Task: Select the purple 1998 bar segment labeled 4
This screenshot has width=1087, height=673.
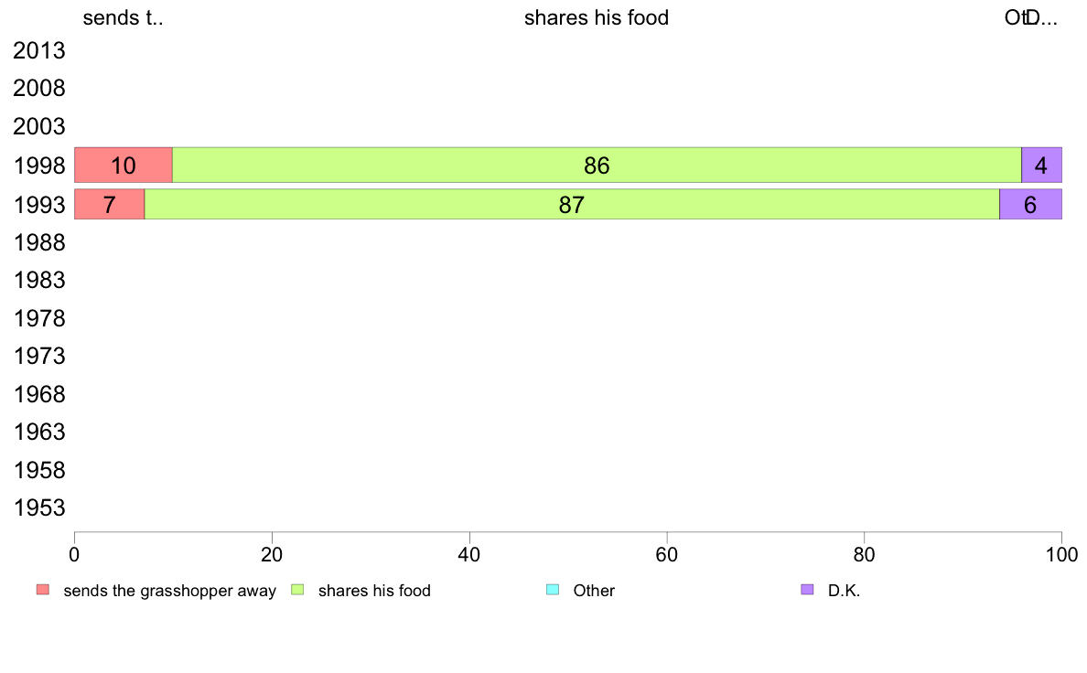Action: 1042,165
